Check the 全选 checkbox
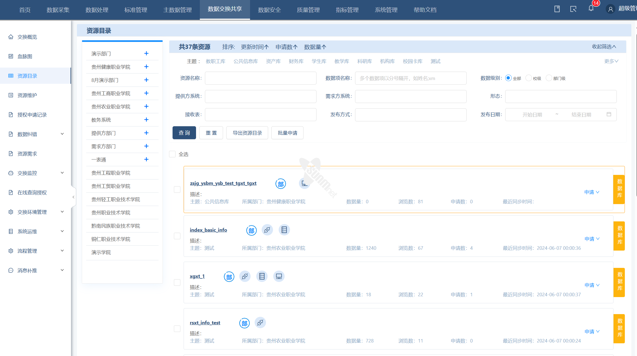The width and height of the screenshot is (637, 356). click(172, 154)
